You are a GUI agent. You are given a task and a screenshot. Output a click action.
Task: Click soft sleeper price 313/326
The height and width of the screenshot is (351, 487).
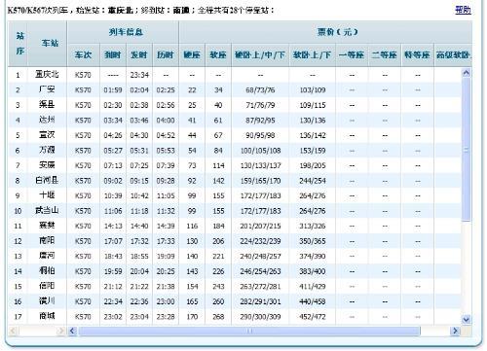coord(313,227)
